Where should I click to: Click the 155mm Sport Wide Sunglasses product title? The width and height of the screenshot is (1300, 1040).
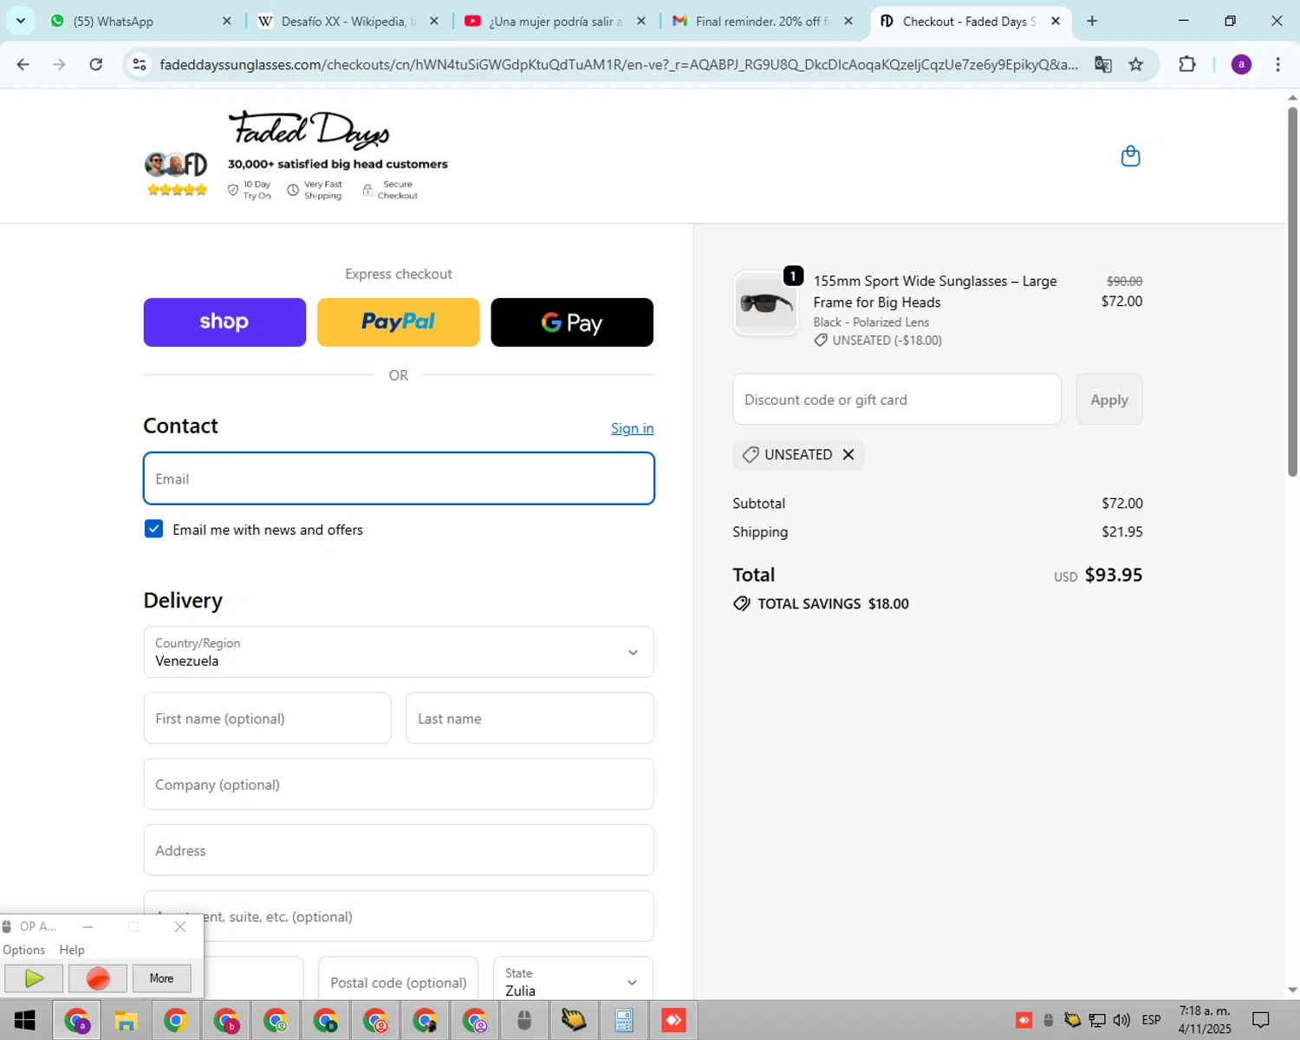(x=935, y=291)
